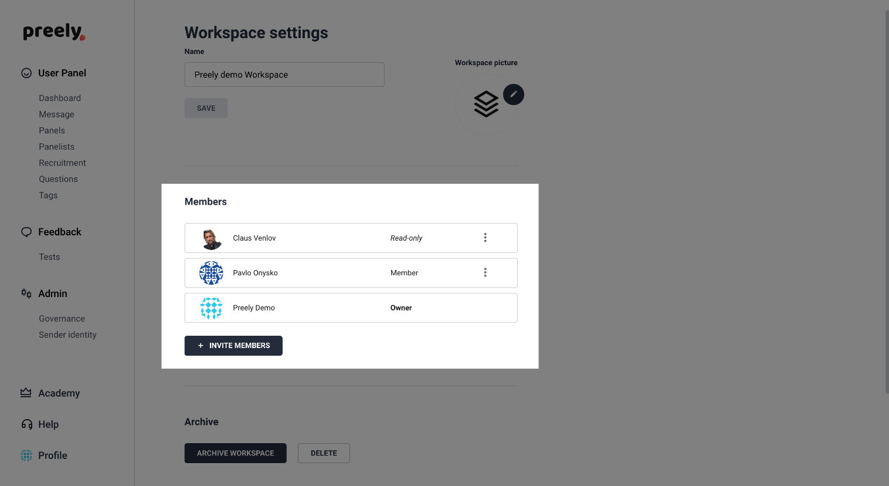
Task: Click the Invite Members button
Action: (233, 346)
